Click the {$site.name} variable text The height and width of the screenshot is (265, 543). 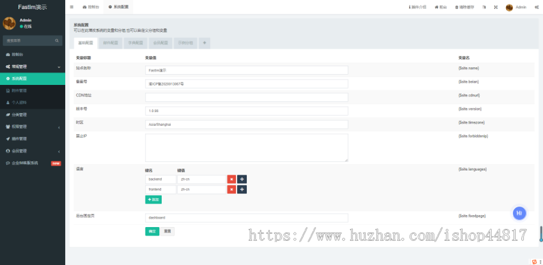(x=468, y=68)
